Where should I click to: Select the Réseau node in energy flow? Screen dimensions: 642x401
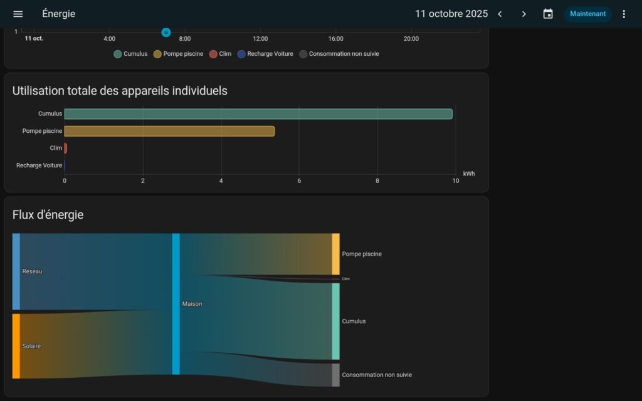(x=16, y=271)
